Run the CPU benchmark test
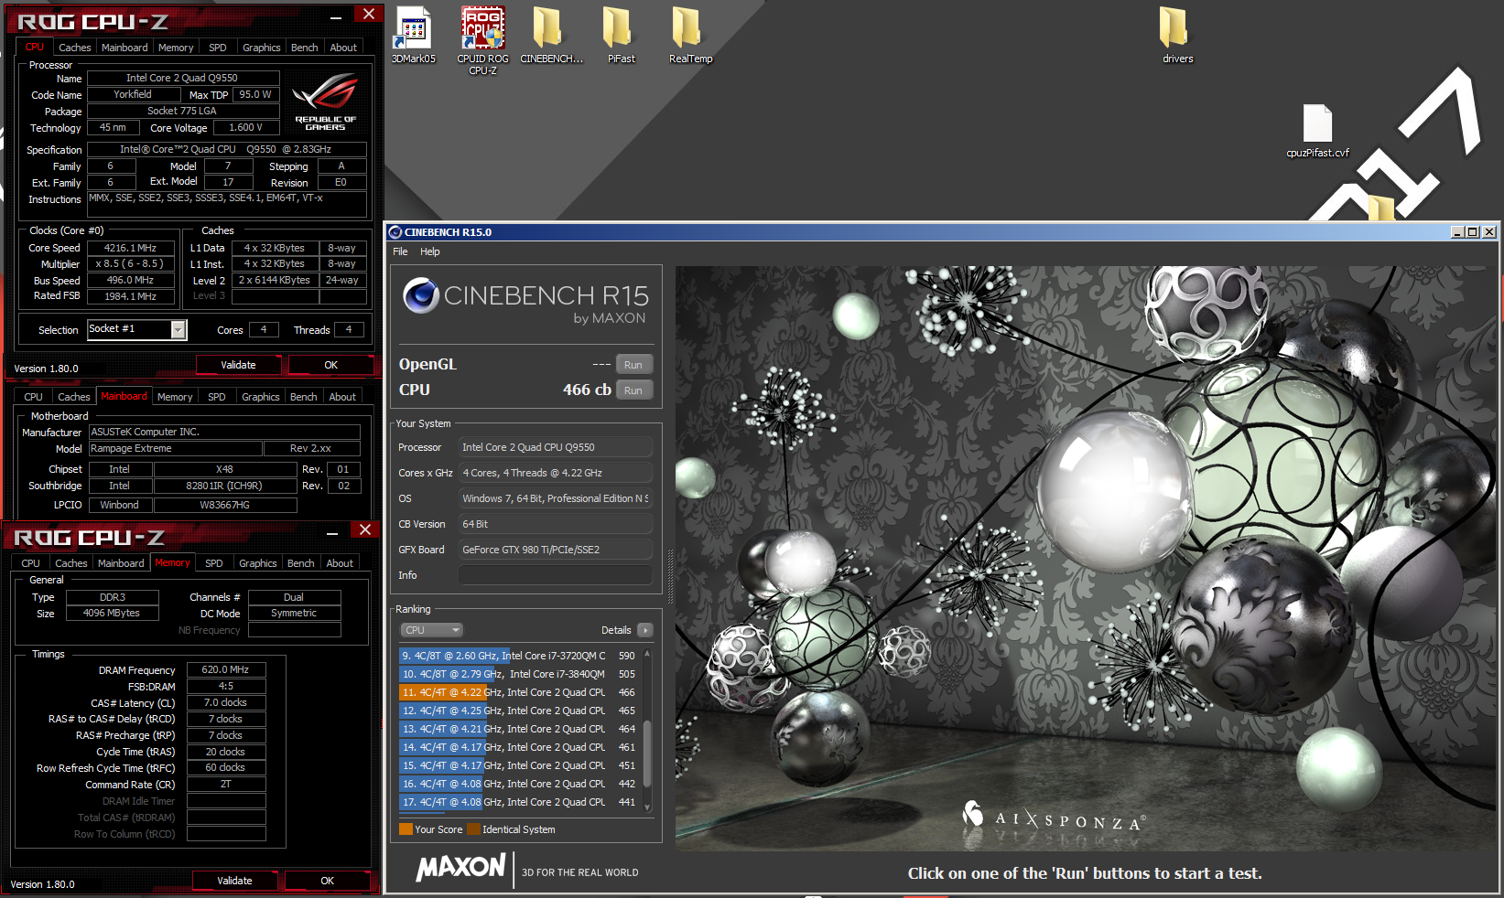 633,390
